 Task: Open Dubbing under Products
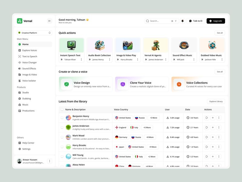click(x=34, y=99)
